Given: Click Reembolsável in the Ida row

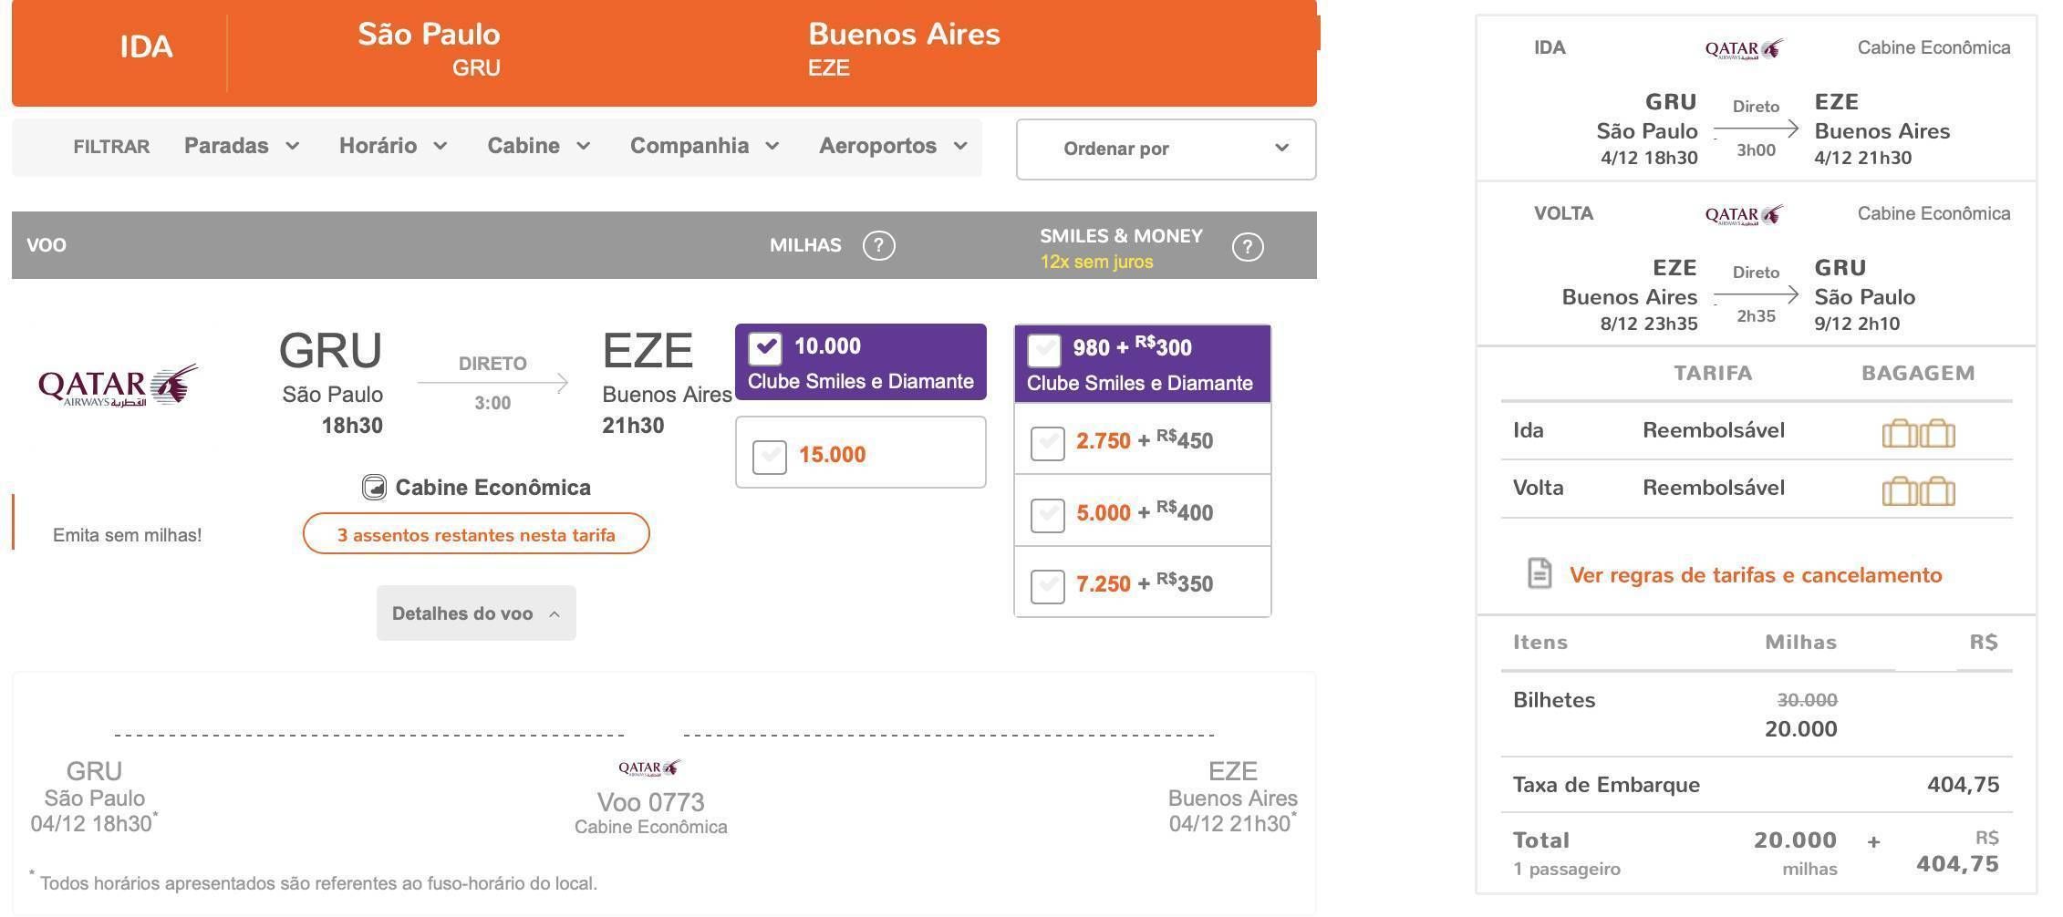Looking at the screenshot, I should pyautogui.click(x=1714, y=430).
